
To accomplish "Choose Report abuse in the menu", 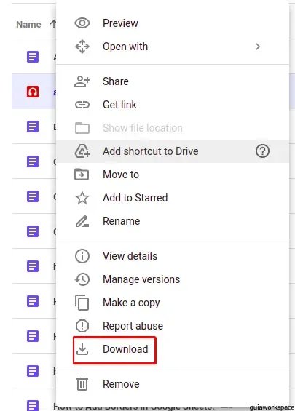I will coord(173,326).
